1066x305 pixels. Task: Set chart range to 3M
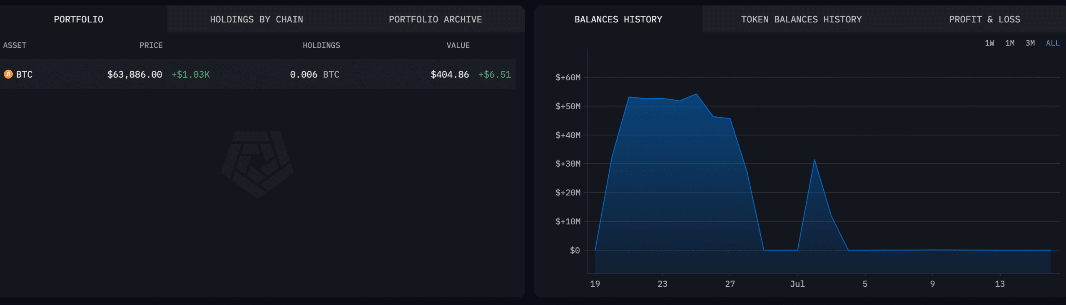tap(1030, 43)
